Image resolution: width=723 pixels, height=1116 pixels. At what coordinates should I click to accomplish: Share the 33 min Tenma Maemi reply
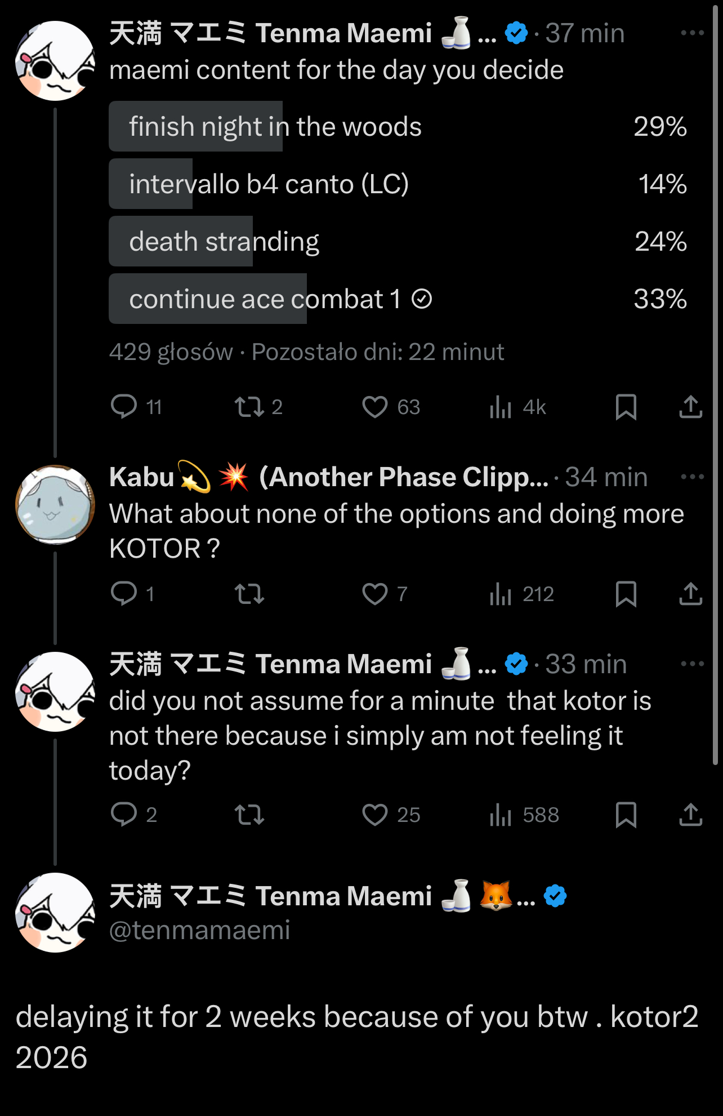point(690,815)
